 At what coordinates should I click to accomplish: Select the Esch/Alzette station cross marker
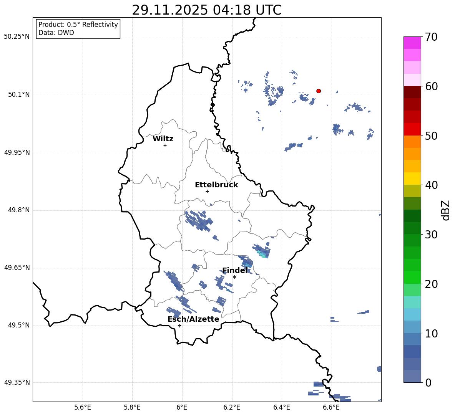179,326
